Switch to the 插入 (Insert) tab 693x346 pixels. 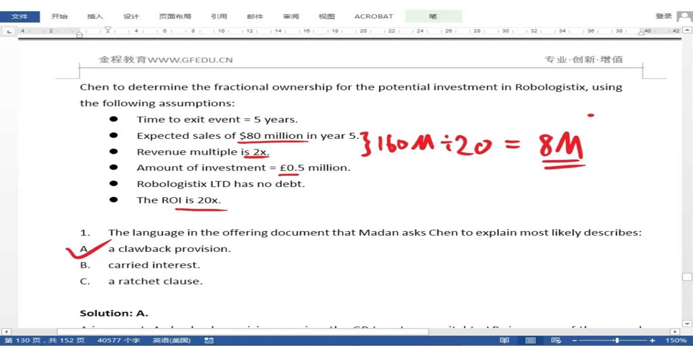coord(95,17)
